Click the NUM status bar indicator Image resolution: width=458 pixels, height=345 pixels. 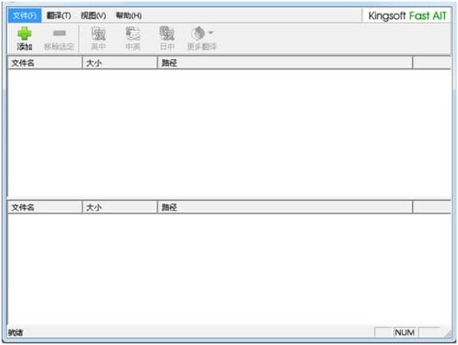(x=405, y=332)
